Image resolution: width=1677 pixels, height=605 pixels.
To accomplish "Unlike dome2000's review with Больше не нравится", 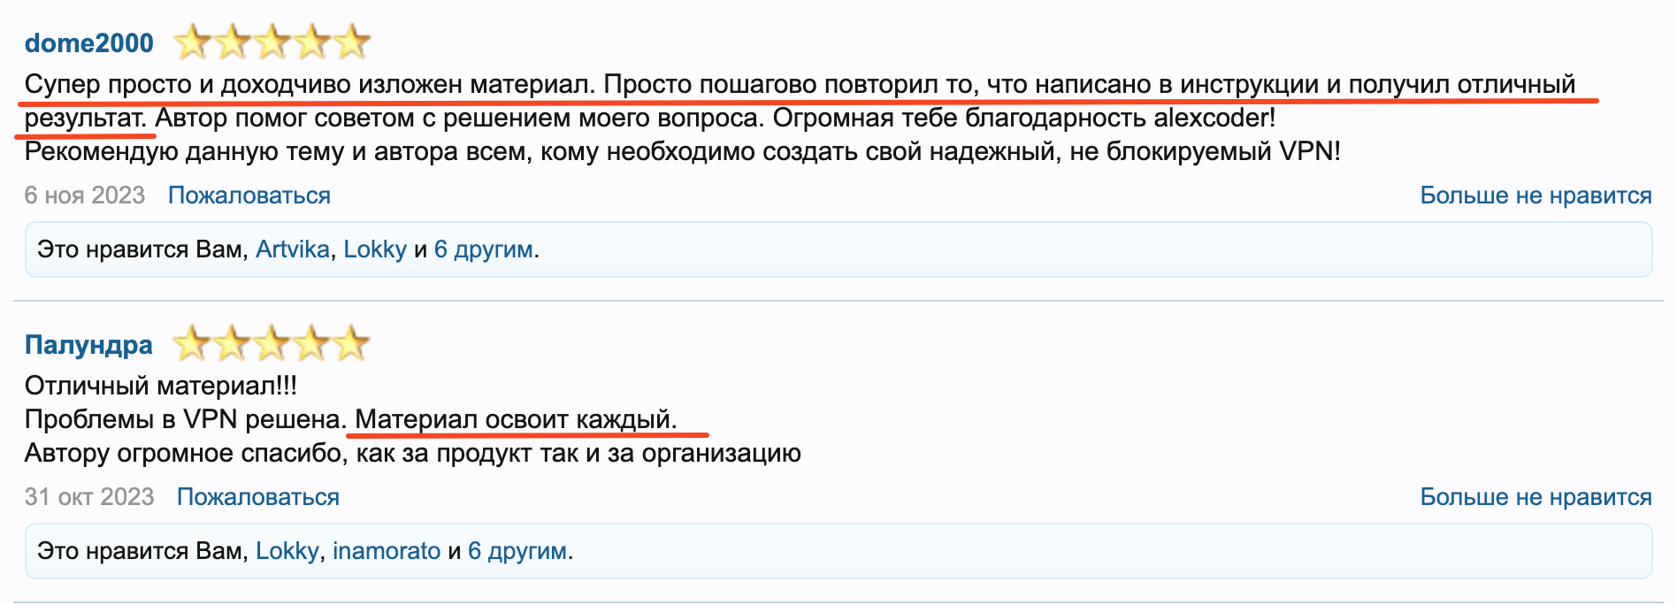I will pos(1535,195).
